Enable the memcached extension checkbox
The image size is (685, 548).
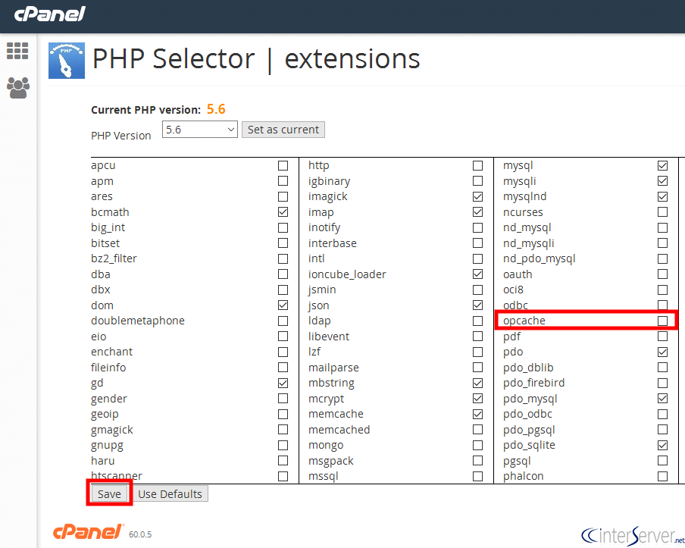click(478, 430)
